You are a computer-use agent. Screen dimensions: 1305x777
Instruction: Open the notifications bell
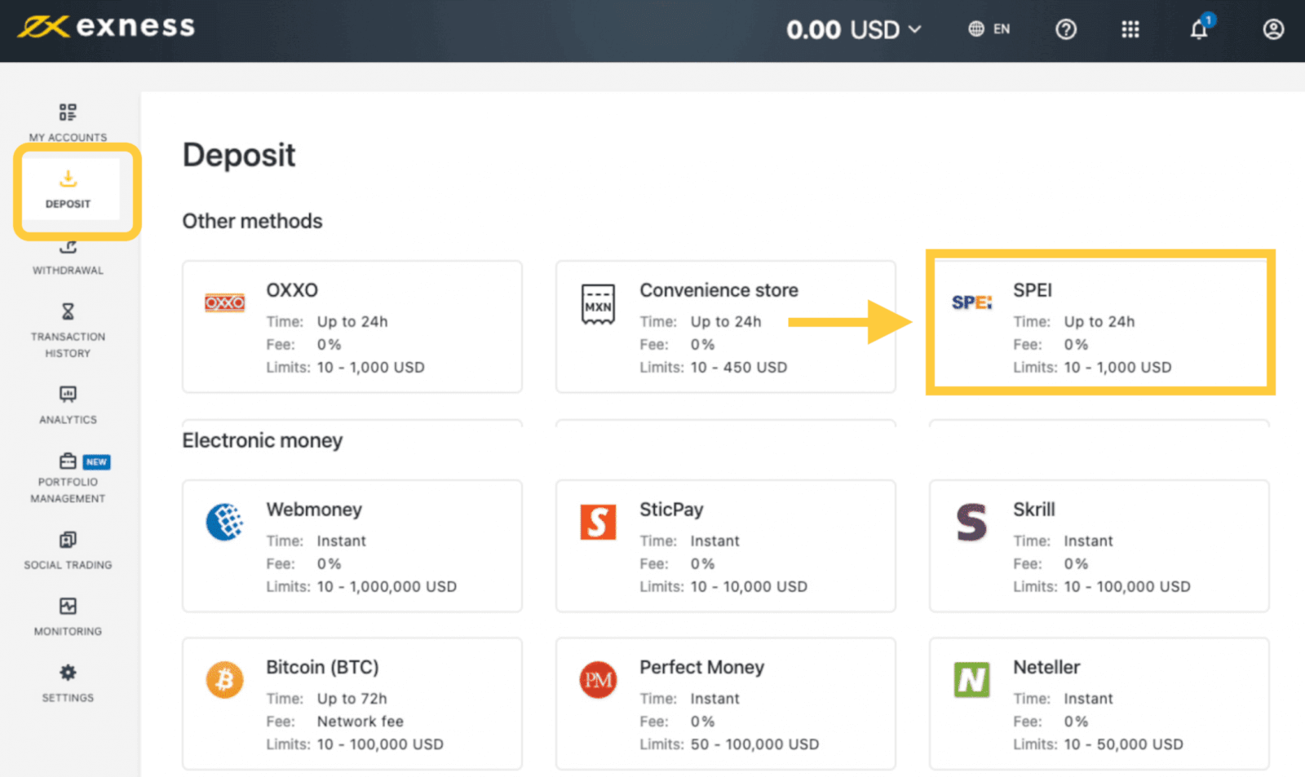pos(1199,29)
